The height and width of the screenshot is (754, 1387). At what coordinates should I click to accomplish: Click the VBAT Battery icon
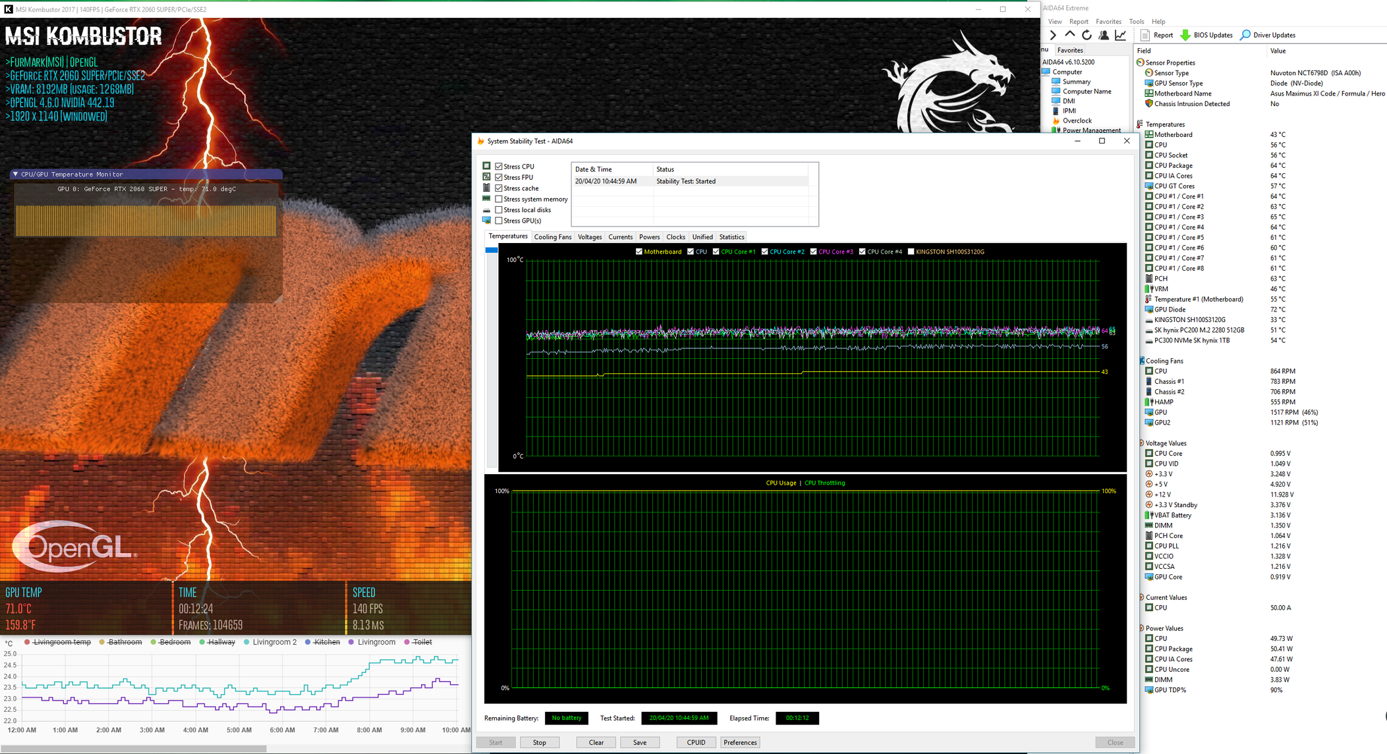pos(1149,515)
